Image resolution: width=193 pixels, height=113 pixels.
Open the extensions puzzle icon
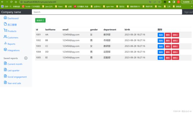coord(169,2)
